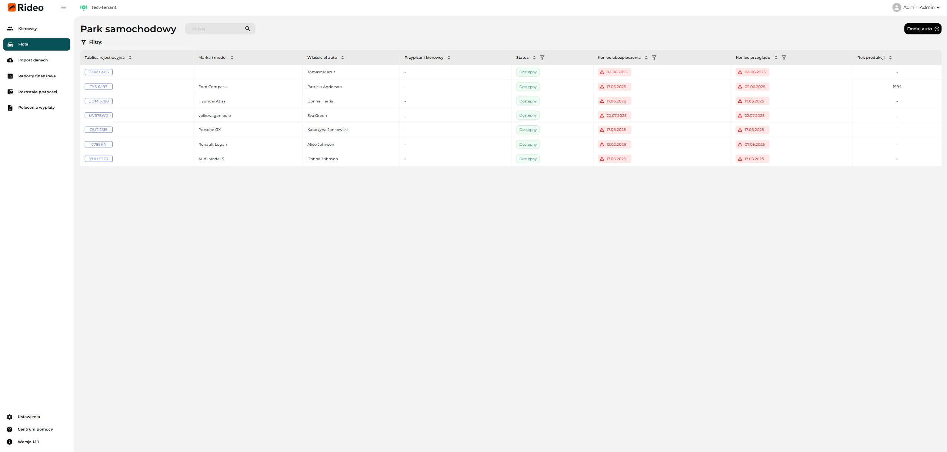
Task: Sort by Koniec przeglądu arrows
Action: 776,58
